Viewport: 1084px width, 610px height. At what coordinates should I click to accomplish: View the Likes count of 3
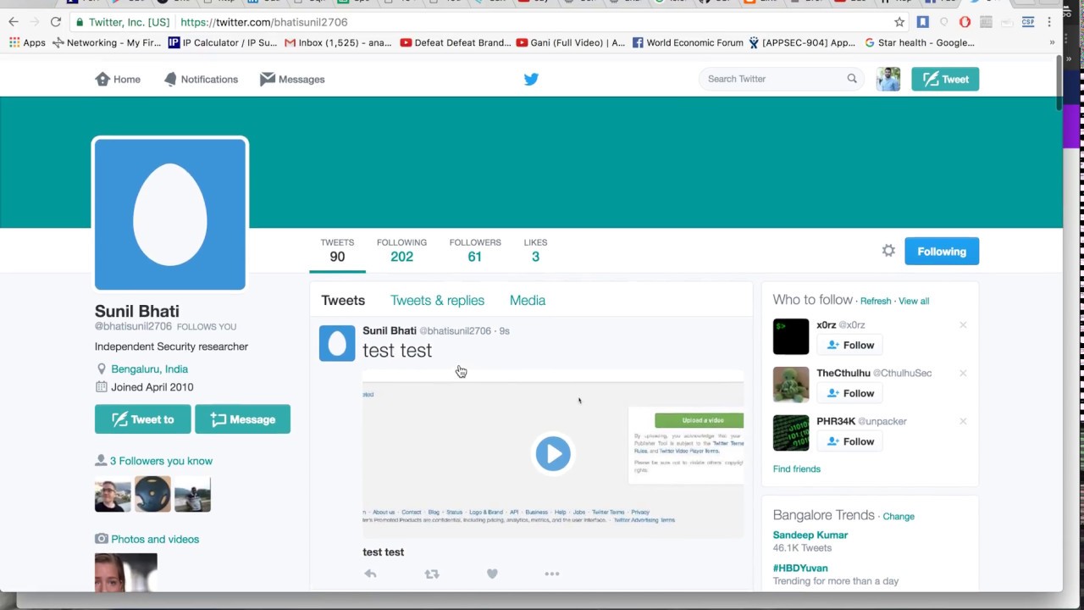(x=535, y=251)
